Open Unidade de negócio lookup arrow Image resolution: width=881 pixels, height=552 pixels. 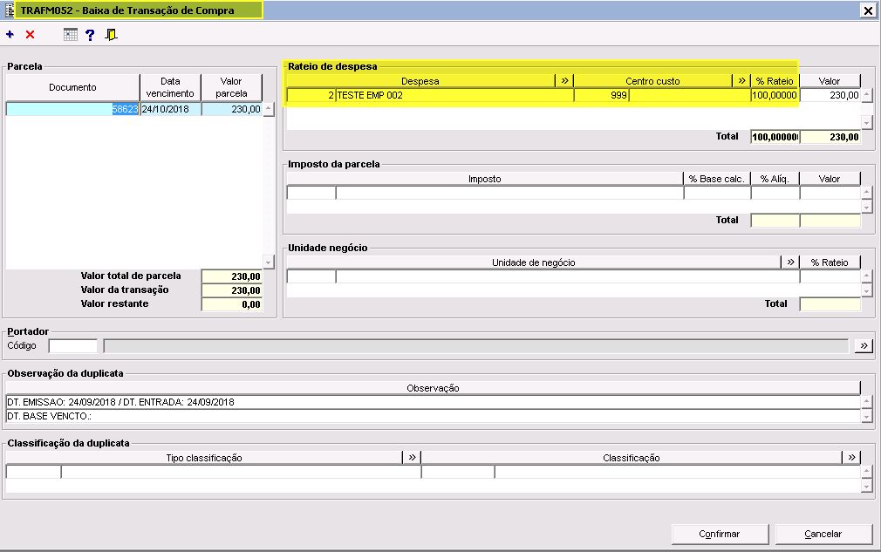point(790,262)
